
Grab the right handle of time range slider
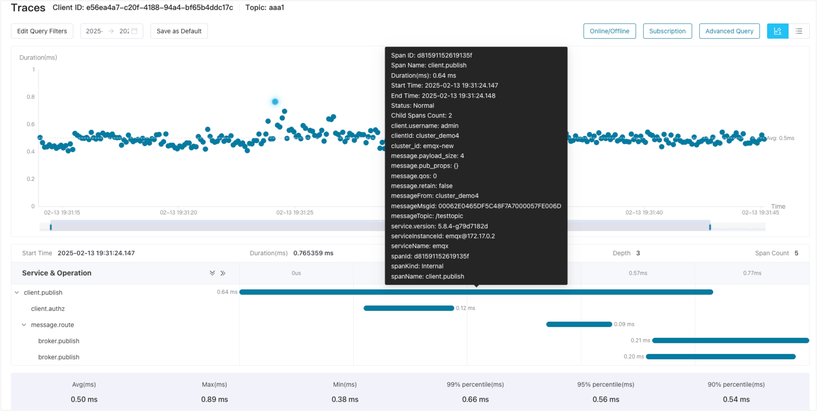(x=710, y=227)
